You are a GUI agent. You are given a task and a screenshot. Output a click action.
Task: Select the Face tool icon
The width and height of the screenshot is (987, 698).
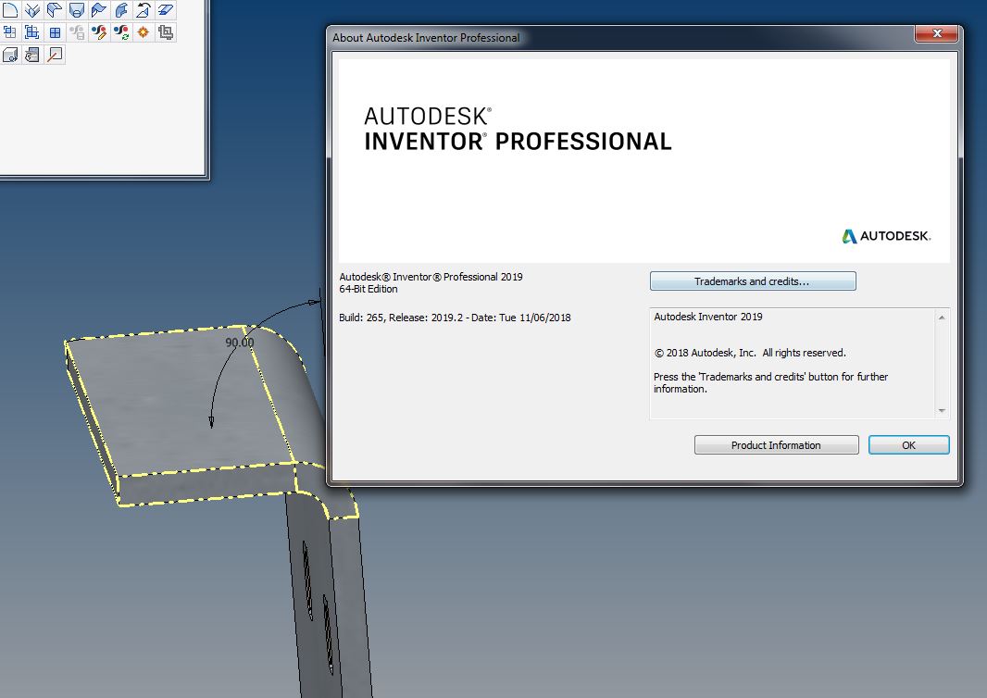point(9,9)
